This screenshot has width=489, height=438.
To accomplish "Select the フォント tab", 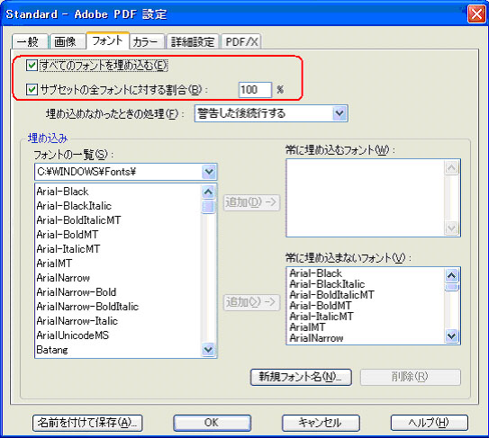I will click(x=107, y=40).
